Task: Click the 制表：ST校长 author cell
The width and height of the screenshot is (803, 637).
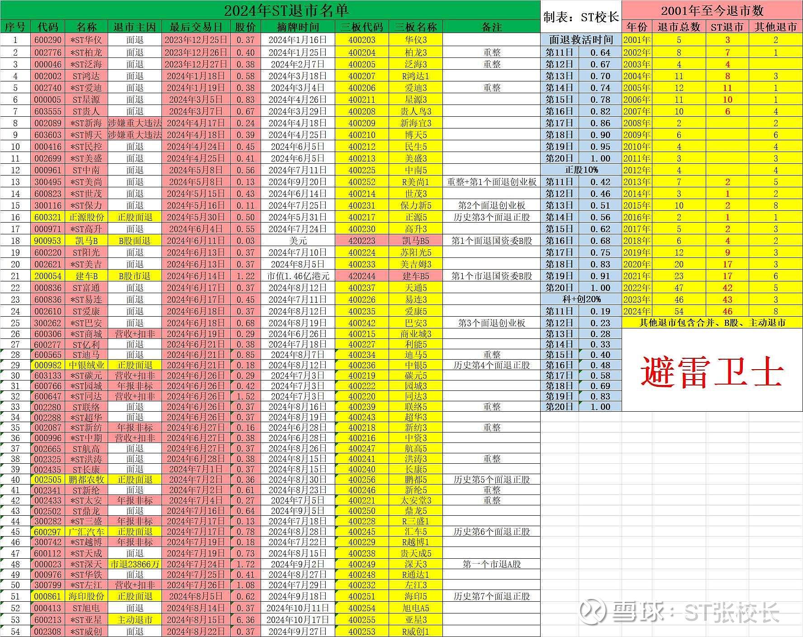Action: (581, 17)
